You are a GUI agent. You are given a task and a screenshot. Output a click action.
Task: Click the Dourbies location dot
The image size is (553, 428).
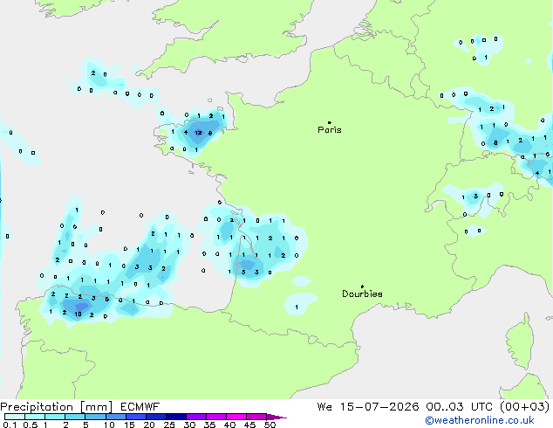[x=362, y=286]
